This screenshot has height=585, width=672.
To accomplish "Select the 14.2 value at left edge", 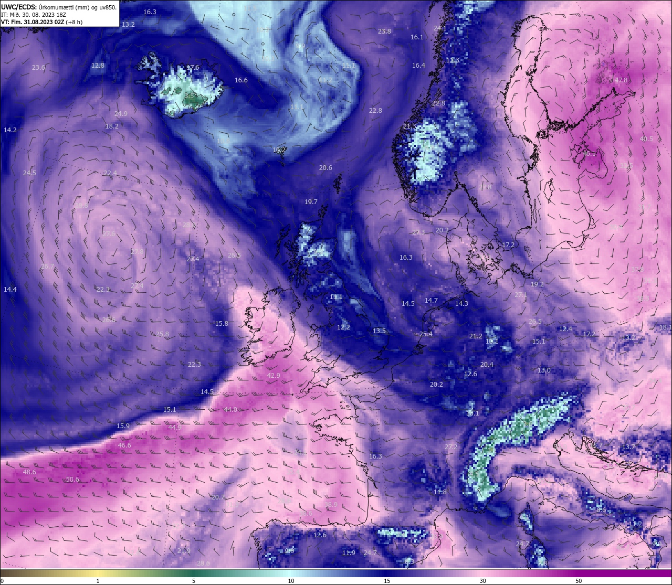I will [x=10, y=130].
